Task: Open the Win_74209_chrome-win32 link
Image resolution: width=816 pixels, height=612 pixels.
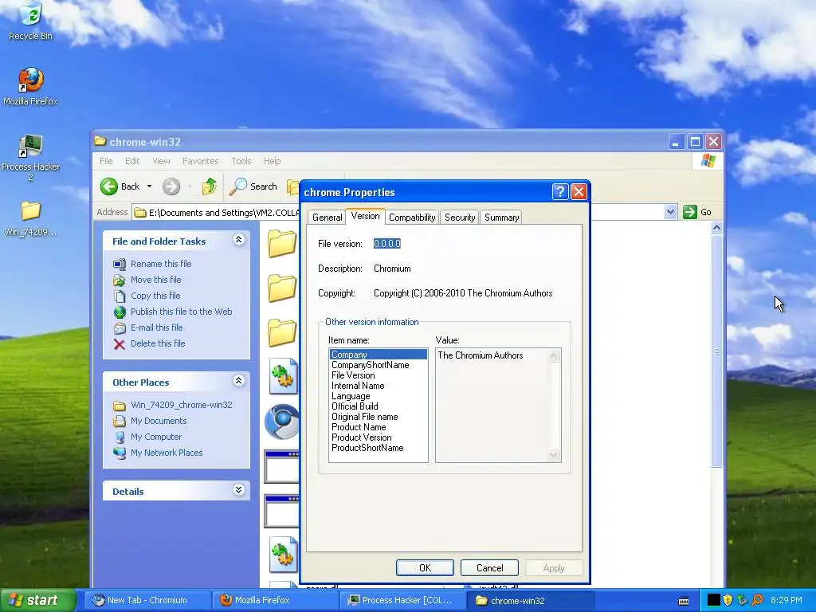Action: pos(182,405)
